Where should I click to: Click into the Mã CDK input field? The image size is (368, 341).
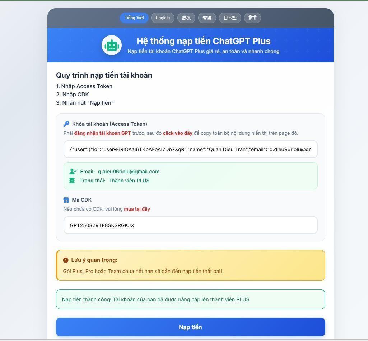coord(191,225)
